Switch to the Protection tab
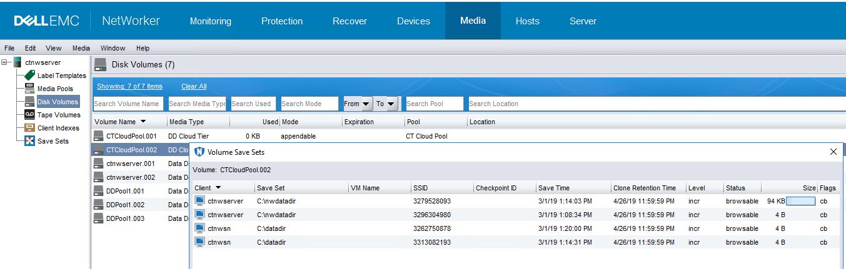Viewport: 846px width, 269px height. 281,21
